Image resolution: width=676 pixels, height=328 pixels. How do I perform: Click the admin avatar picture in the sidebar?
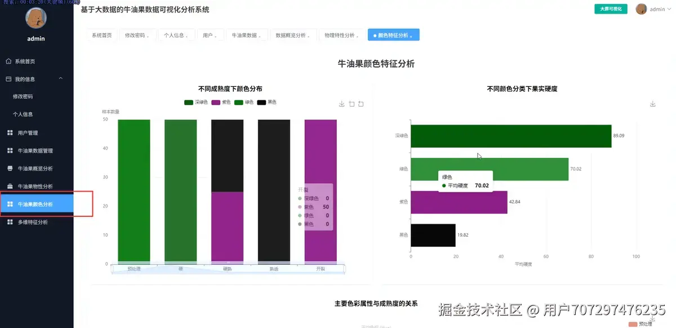click(x=35, y=19)
